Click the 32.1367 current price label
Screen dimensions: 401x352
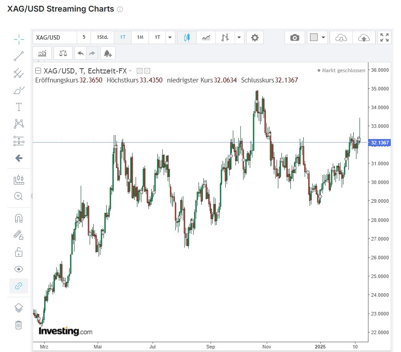coord(380,143)
